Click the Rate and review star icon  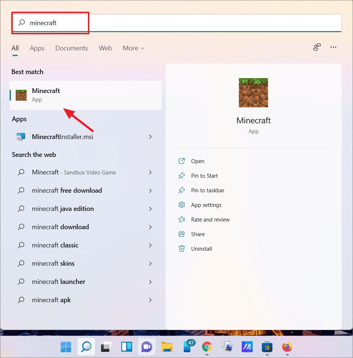pyautogui.click(x=182, y=219)
